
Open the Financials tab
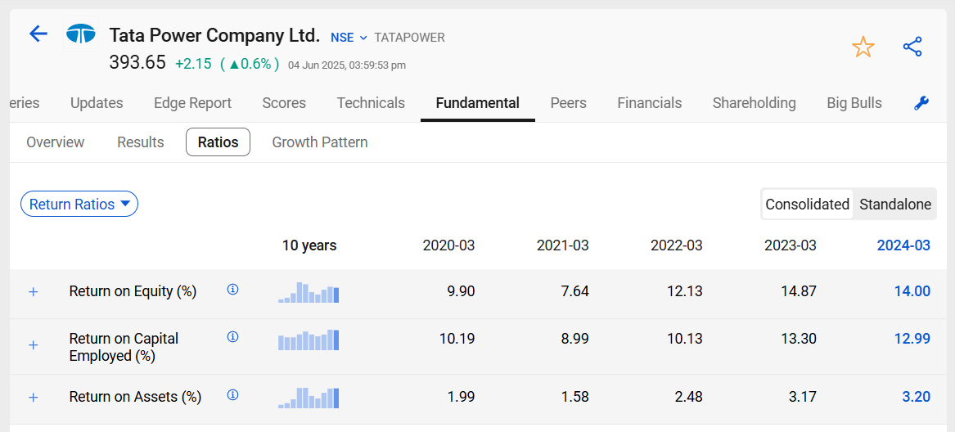pos(649,103)
